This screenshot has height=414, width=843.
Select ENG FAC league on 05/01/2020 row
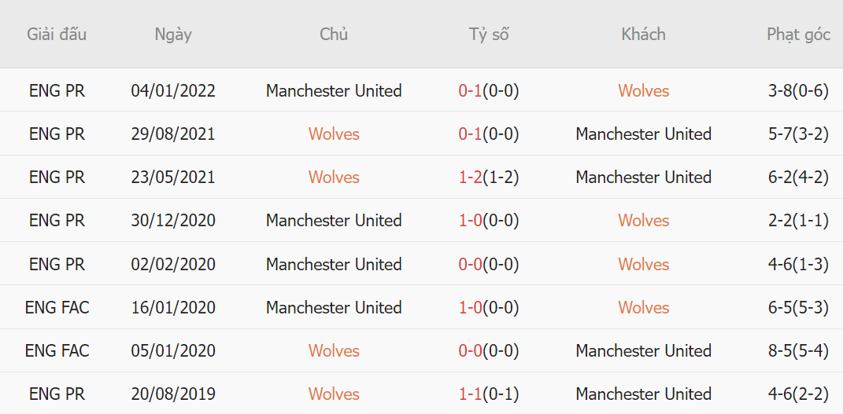pos(57,350)
